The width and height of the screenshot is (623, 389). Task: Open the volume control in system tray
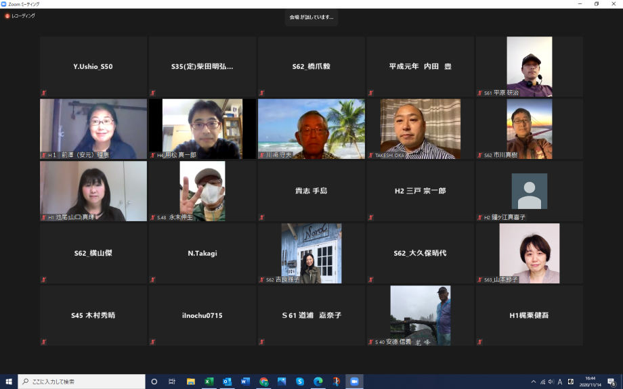551,382
